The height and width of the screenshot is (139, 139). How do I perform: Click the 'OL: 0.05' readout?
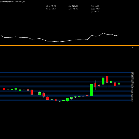(x=95, y=12)
